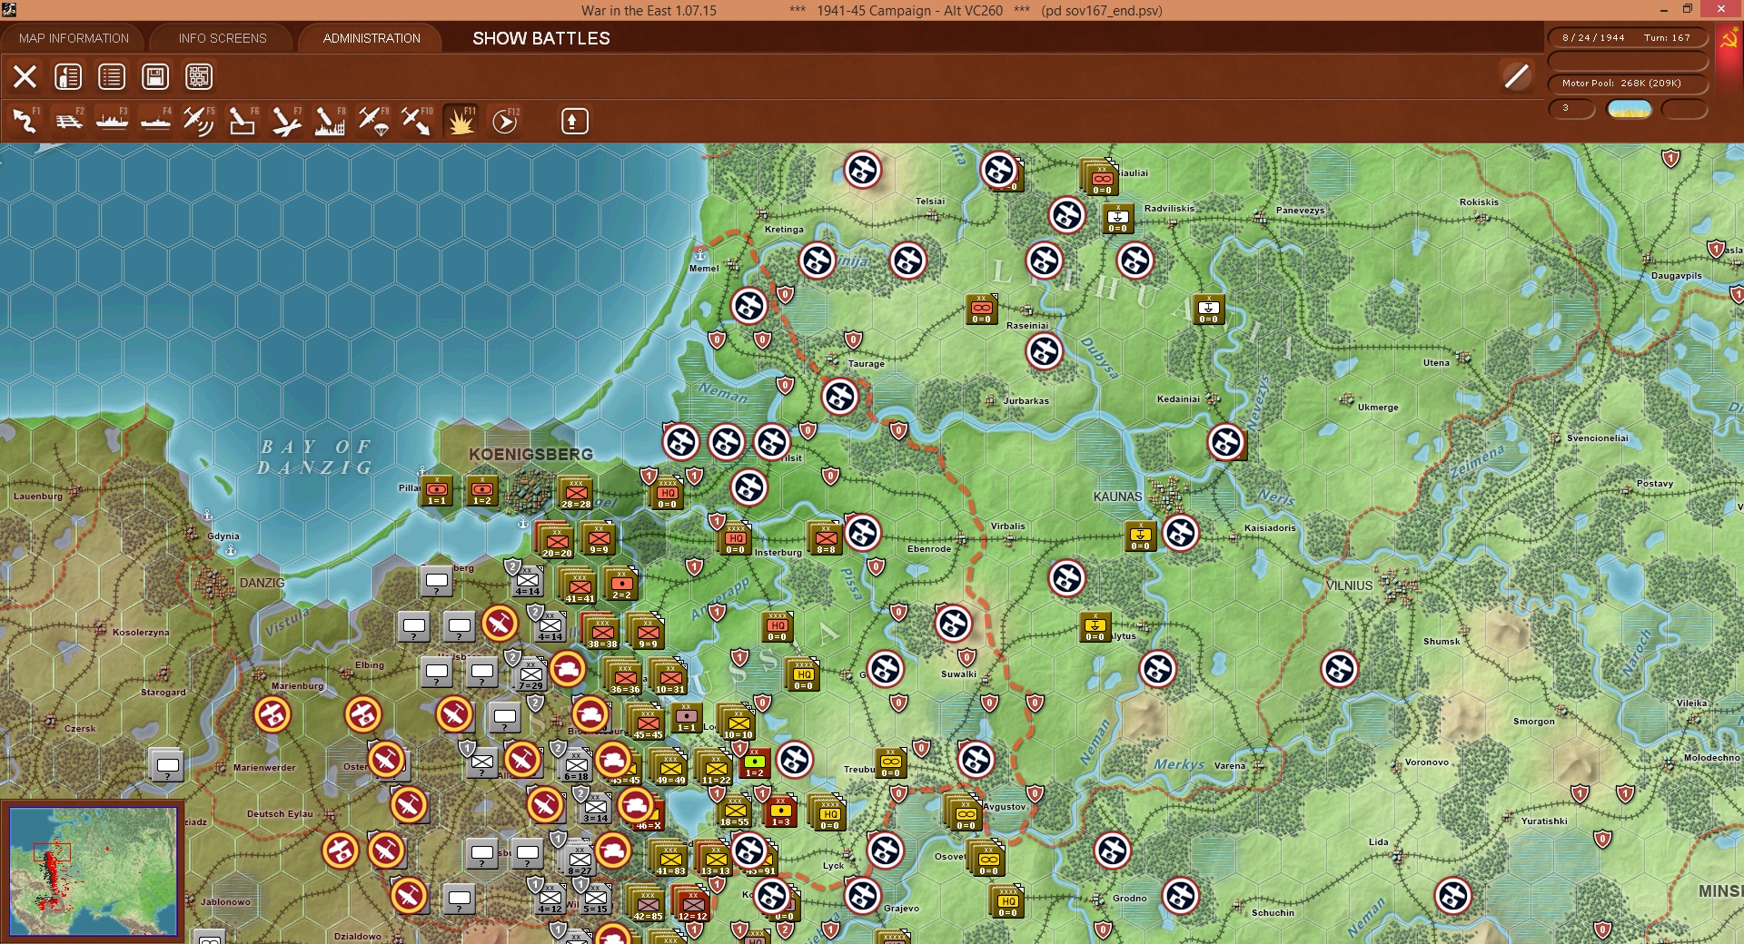Screen dimensions: 1744x944
Task: Activate Bomb City mode (F8)
Action: click(330, 121)
